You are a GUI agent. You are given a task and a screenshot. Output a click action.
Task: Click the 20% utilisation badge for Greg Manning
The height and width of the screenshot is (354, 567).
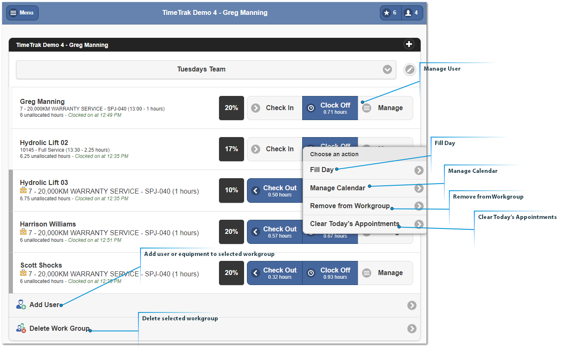coord(232,108)
